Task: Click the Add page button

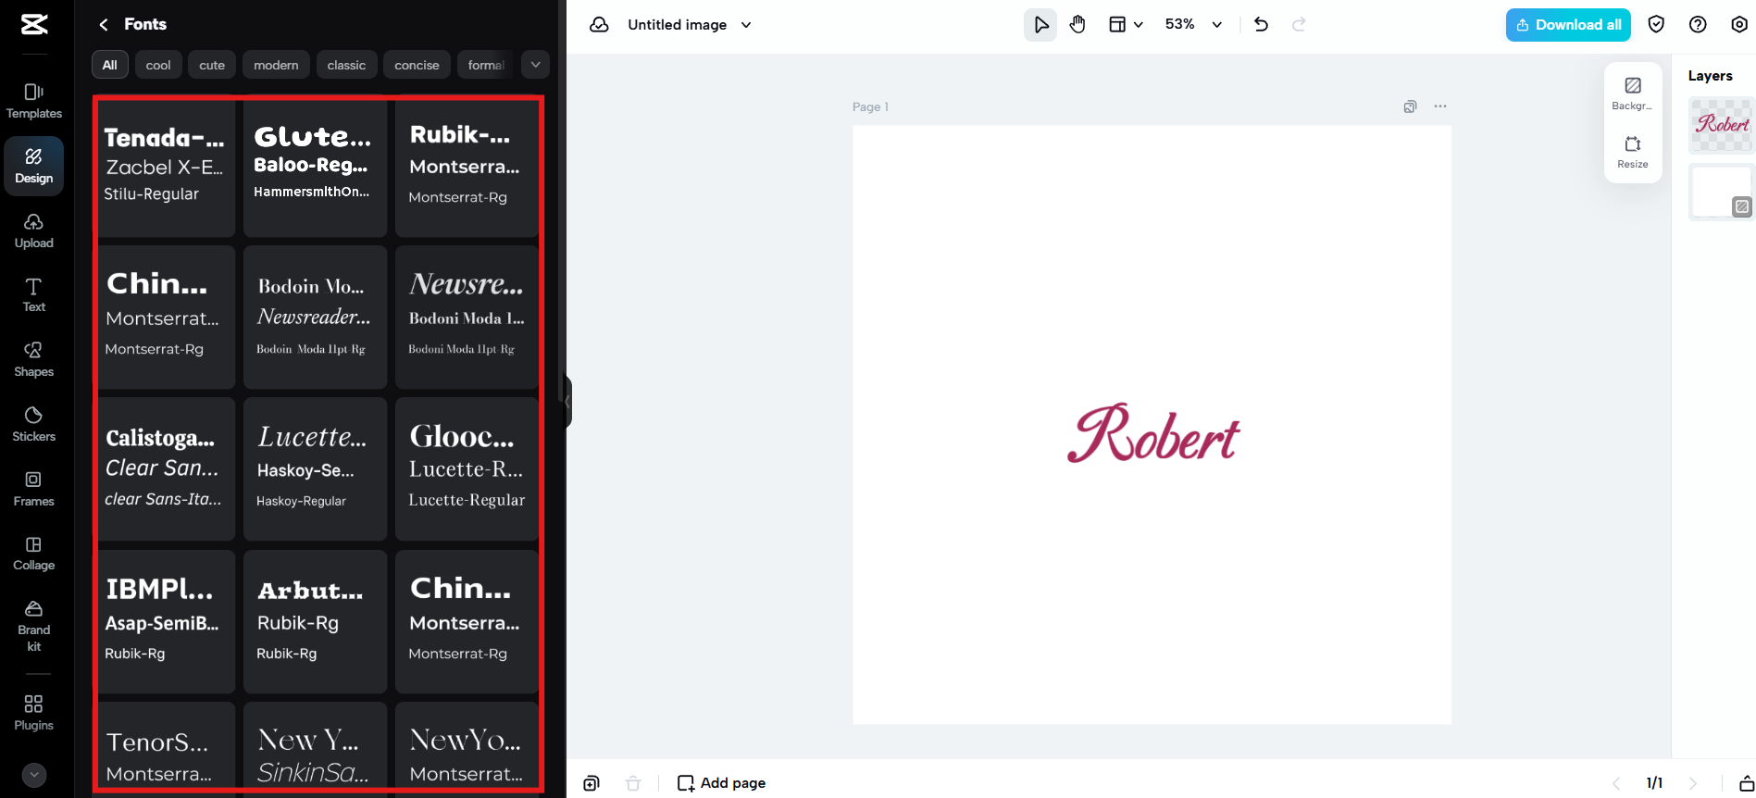Action: click(x=722, y=783)
